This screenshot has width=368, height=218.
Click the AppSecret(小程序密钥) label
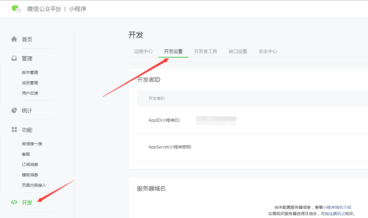point(170,147)
